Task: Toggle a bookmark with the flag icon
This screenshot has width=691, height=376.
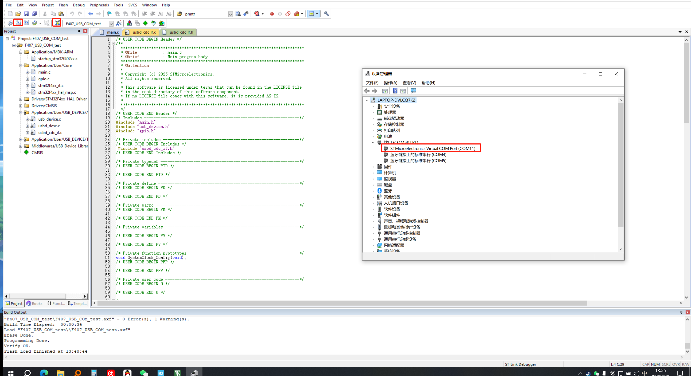Action: (x=109, y=14)
